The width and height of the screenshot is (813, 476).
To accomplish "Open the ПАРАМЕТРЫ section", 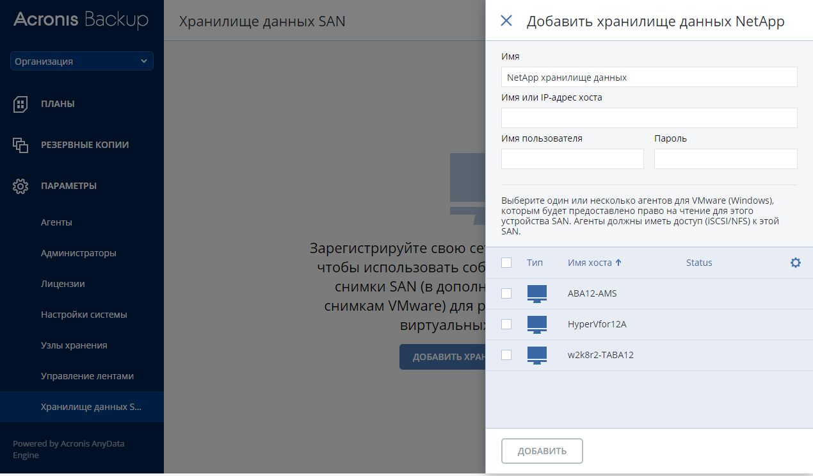I will [x=69, y=186].
